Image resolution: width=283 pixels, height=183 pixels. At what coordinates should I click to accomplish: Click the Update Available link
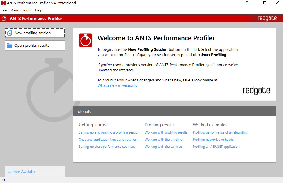pyautogui.click(x=22, y=172)
